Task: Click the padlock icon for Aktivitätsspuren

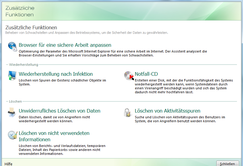Action: (x=128, y=113)
